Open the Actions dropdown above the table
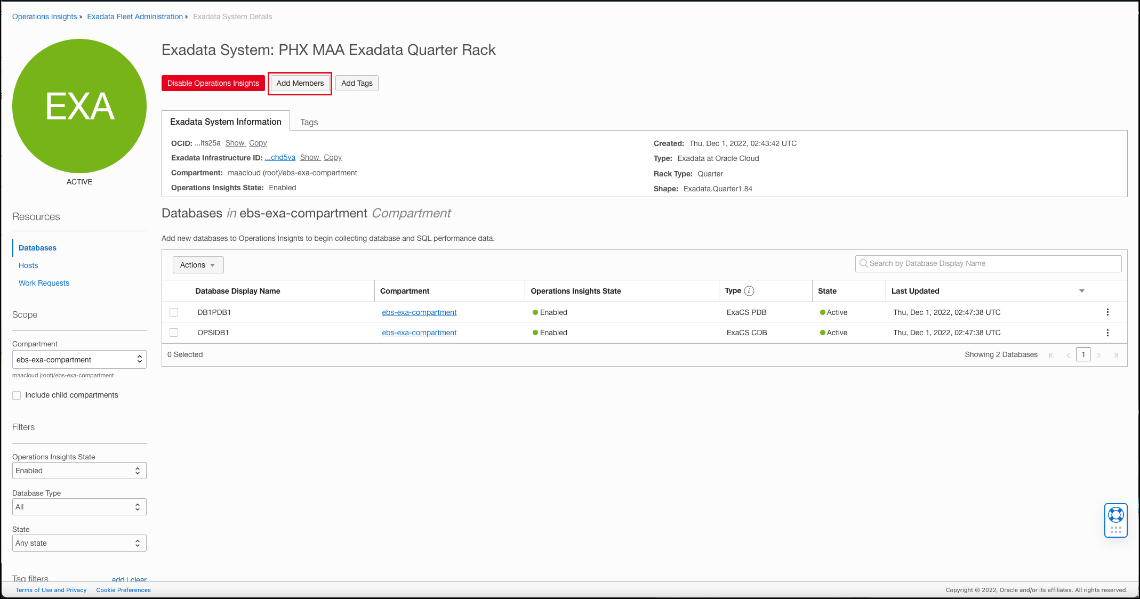Viewport: 1140px width, 599px height. (x=197, y=265)
